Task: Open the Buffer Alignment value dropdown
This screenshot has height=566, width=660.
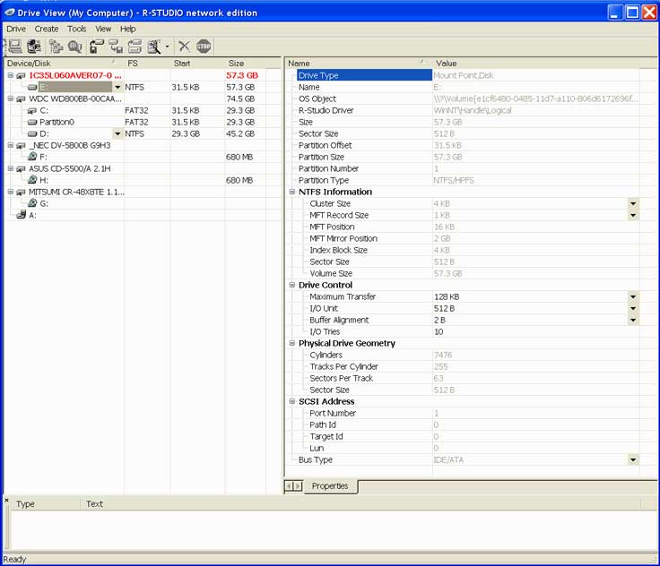Action: (633, 321)
